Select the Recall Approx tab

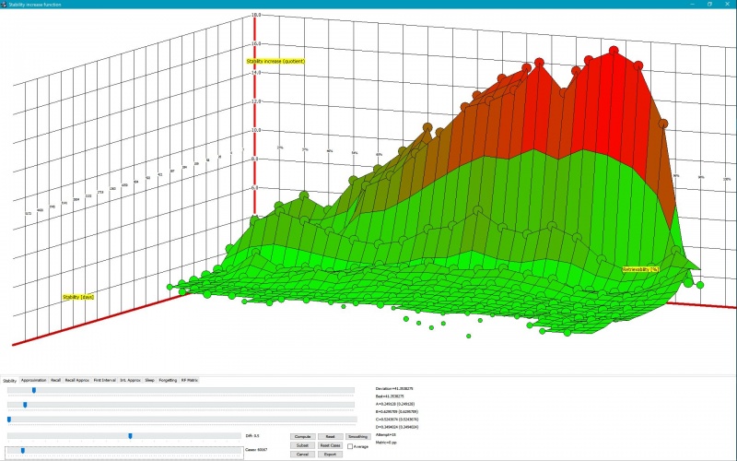[x=77, y=380]
